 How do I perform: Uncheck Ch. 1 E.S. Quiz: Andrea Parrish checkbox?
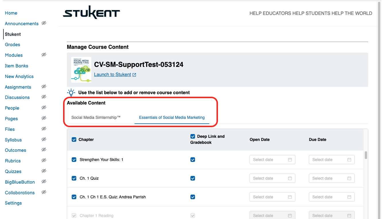74,197
